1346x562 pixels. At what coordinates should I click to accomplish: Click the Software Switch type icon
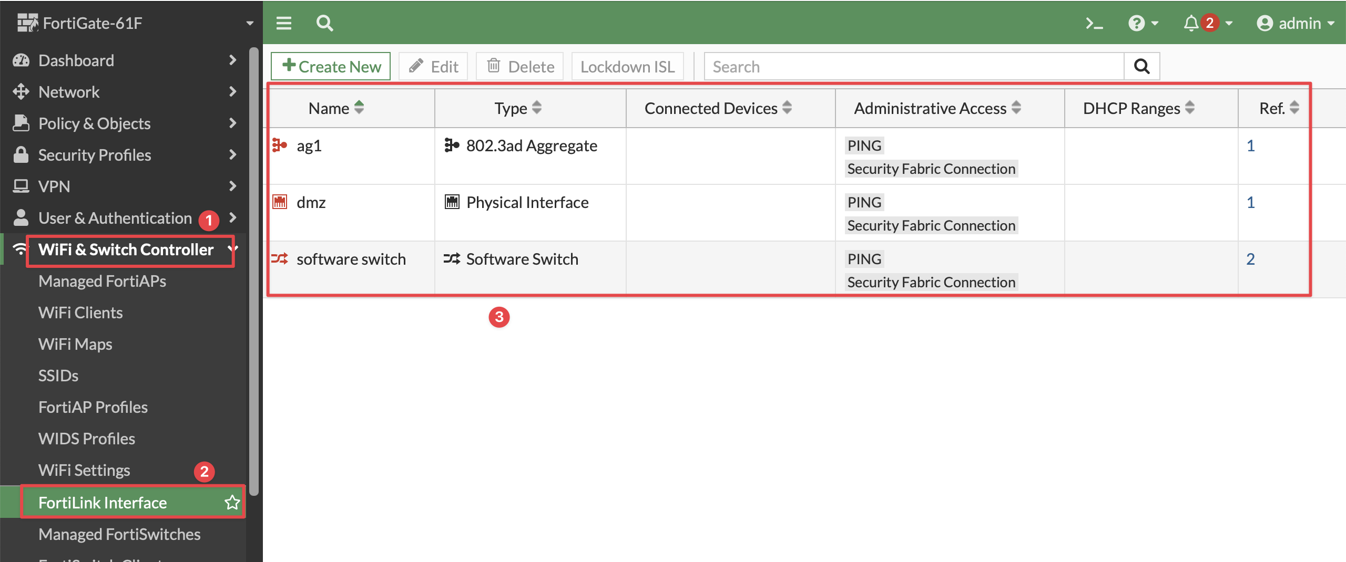pos(452,258)
